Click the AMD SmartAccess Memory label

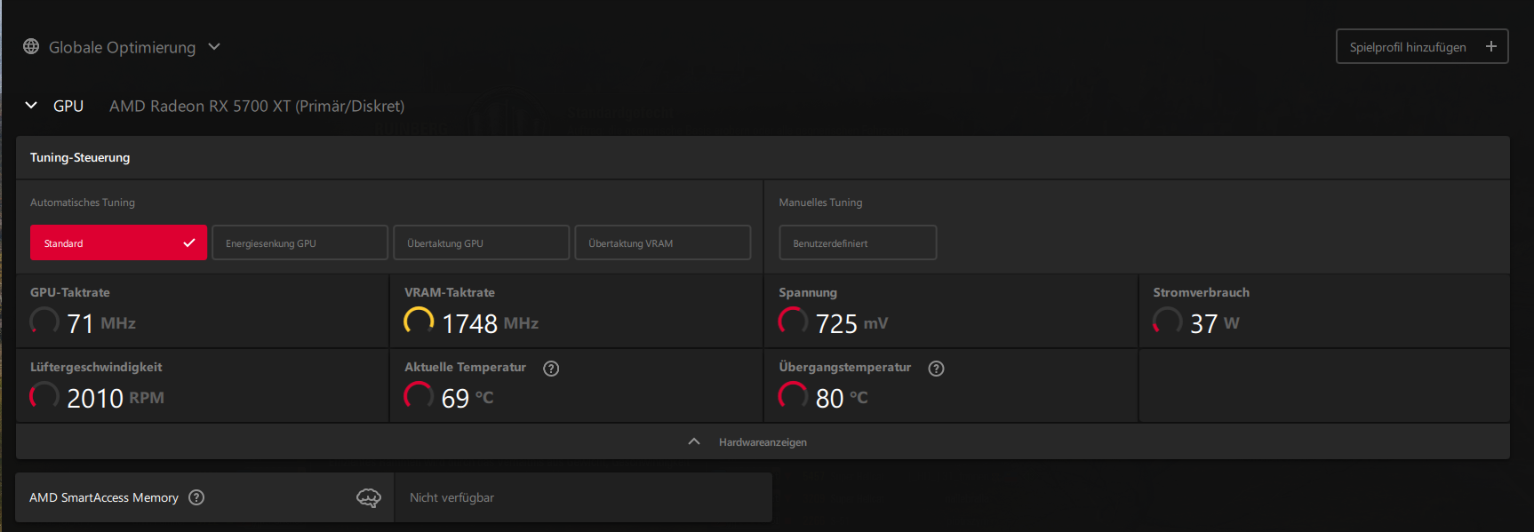click(x=104, y=497)
